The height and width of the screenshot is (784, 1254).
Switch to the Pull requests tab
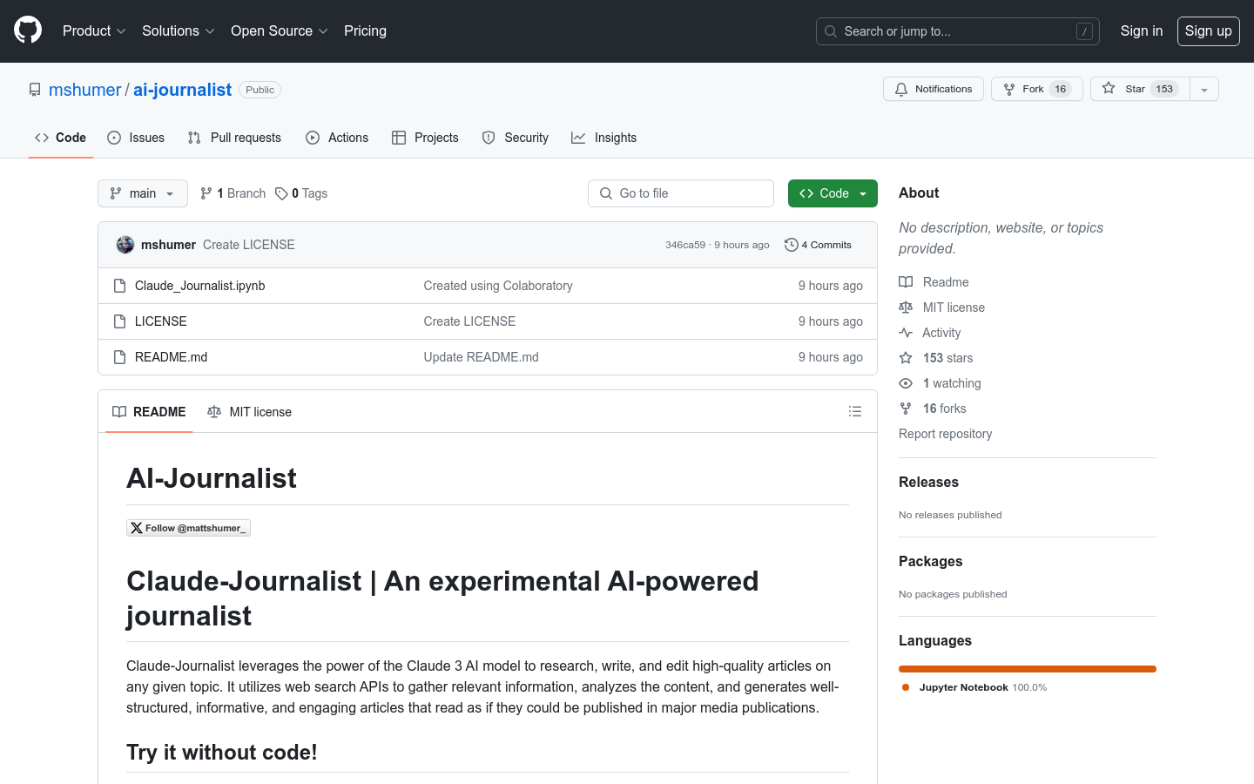pos(234,138)
